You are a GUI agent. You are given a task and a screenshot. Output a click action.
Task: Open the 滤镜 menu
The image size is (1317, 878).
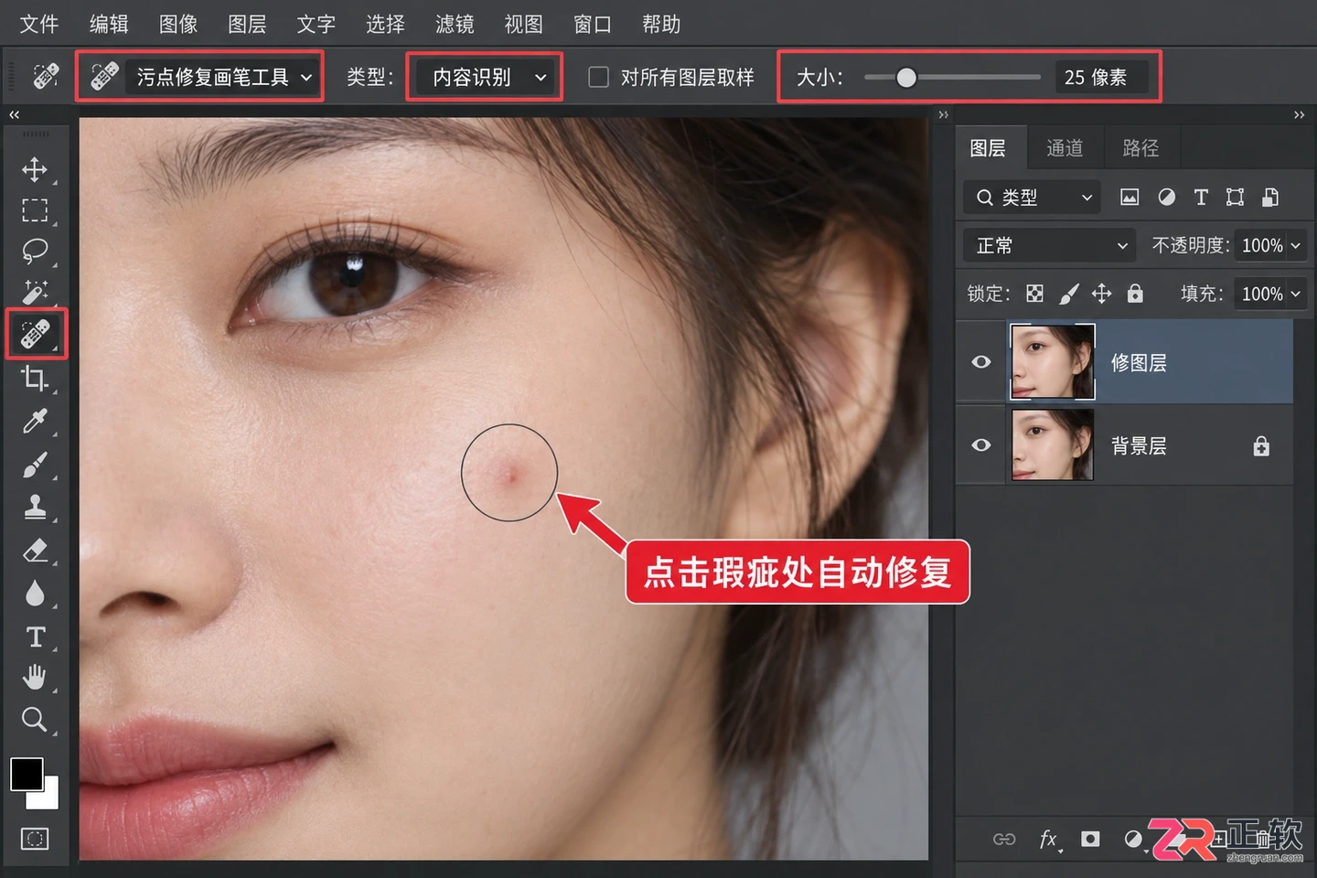(x=455, y=24)
